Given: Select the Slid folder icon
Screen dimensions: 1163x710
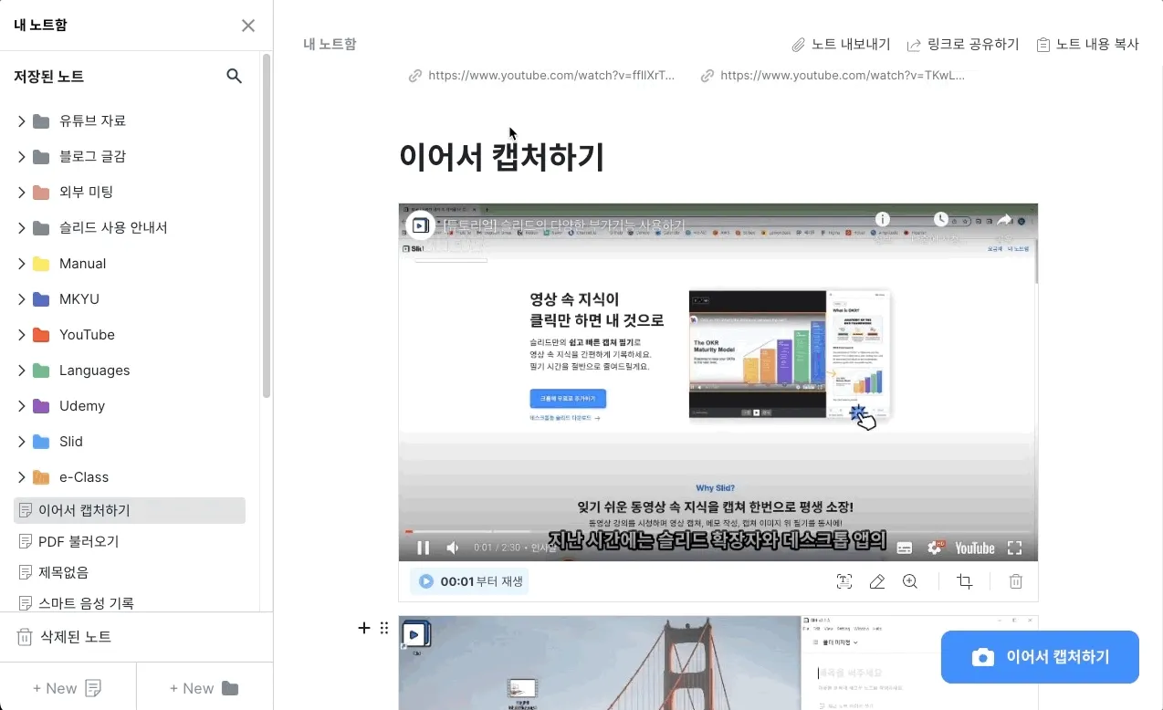Looking at the screenshot, I should [x=41, y=441].
